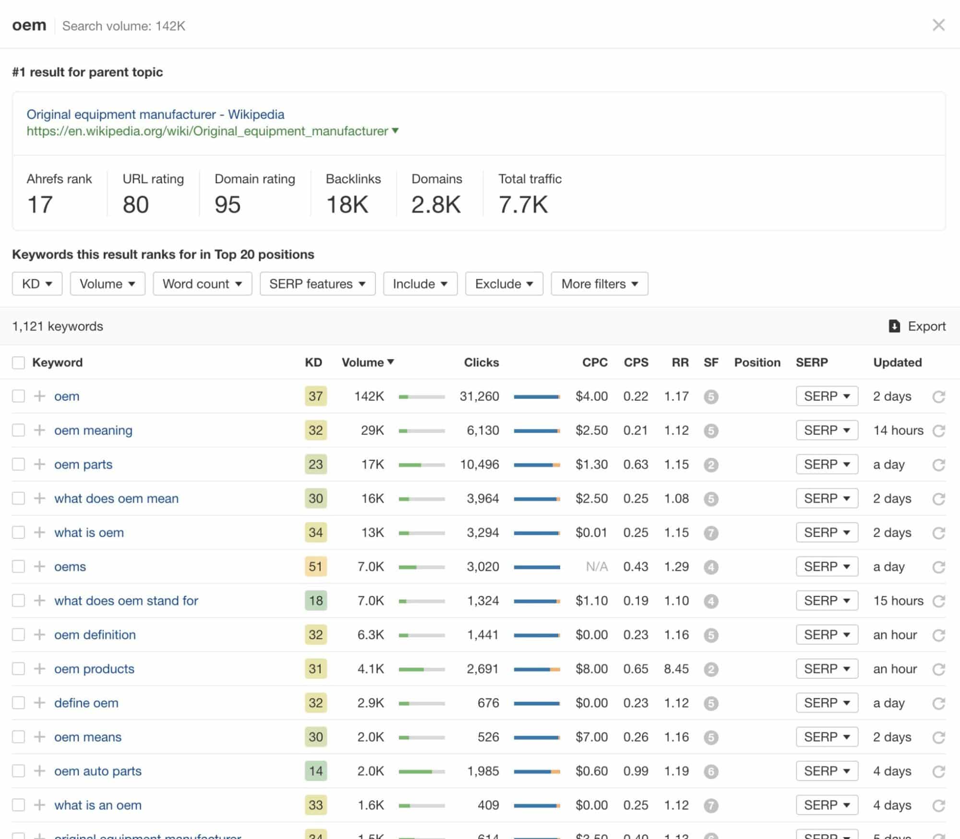The width and height of the screenshot is (960, 839).
Task: Add 'oem' keyword with plus icon
Action: click(x=40, y=396)
